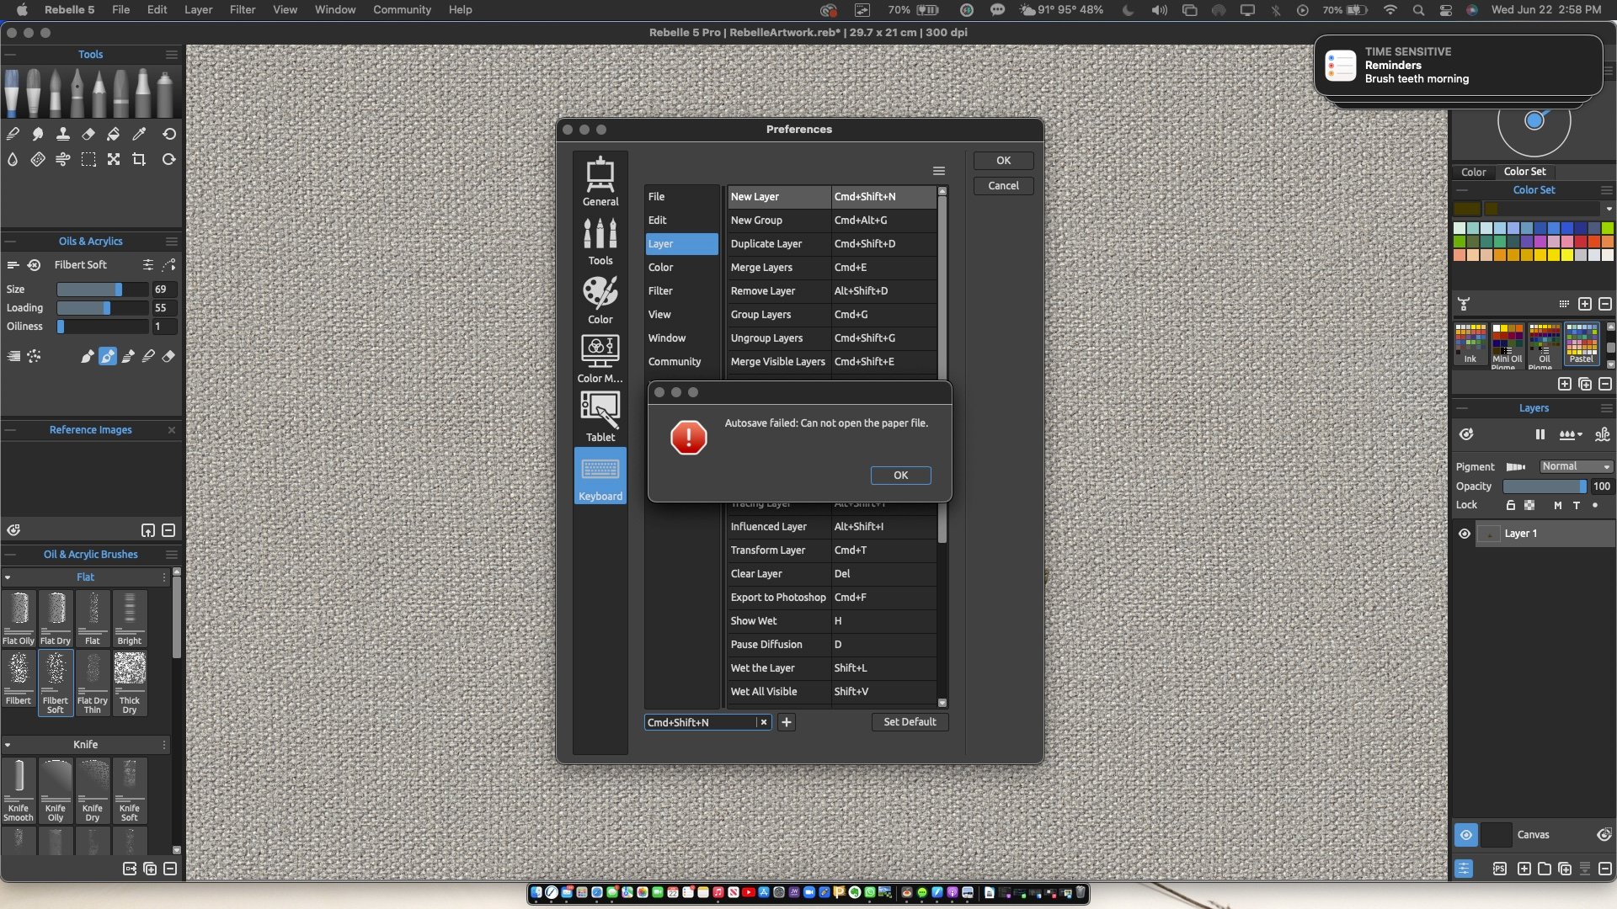Image resolution: width=1617 pixels, height=909 pixels.
Task: Open Color Set dropdown arrow
Action: coord(1609,209)
